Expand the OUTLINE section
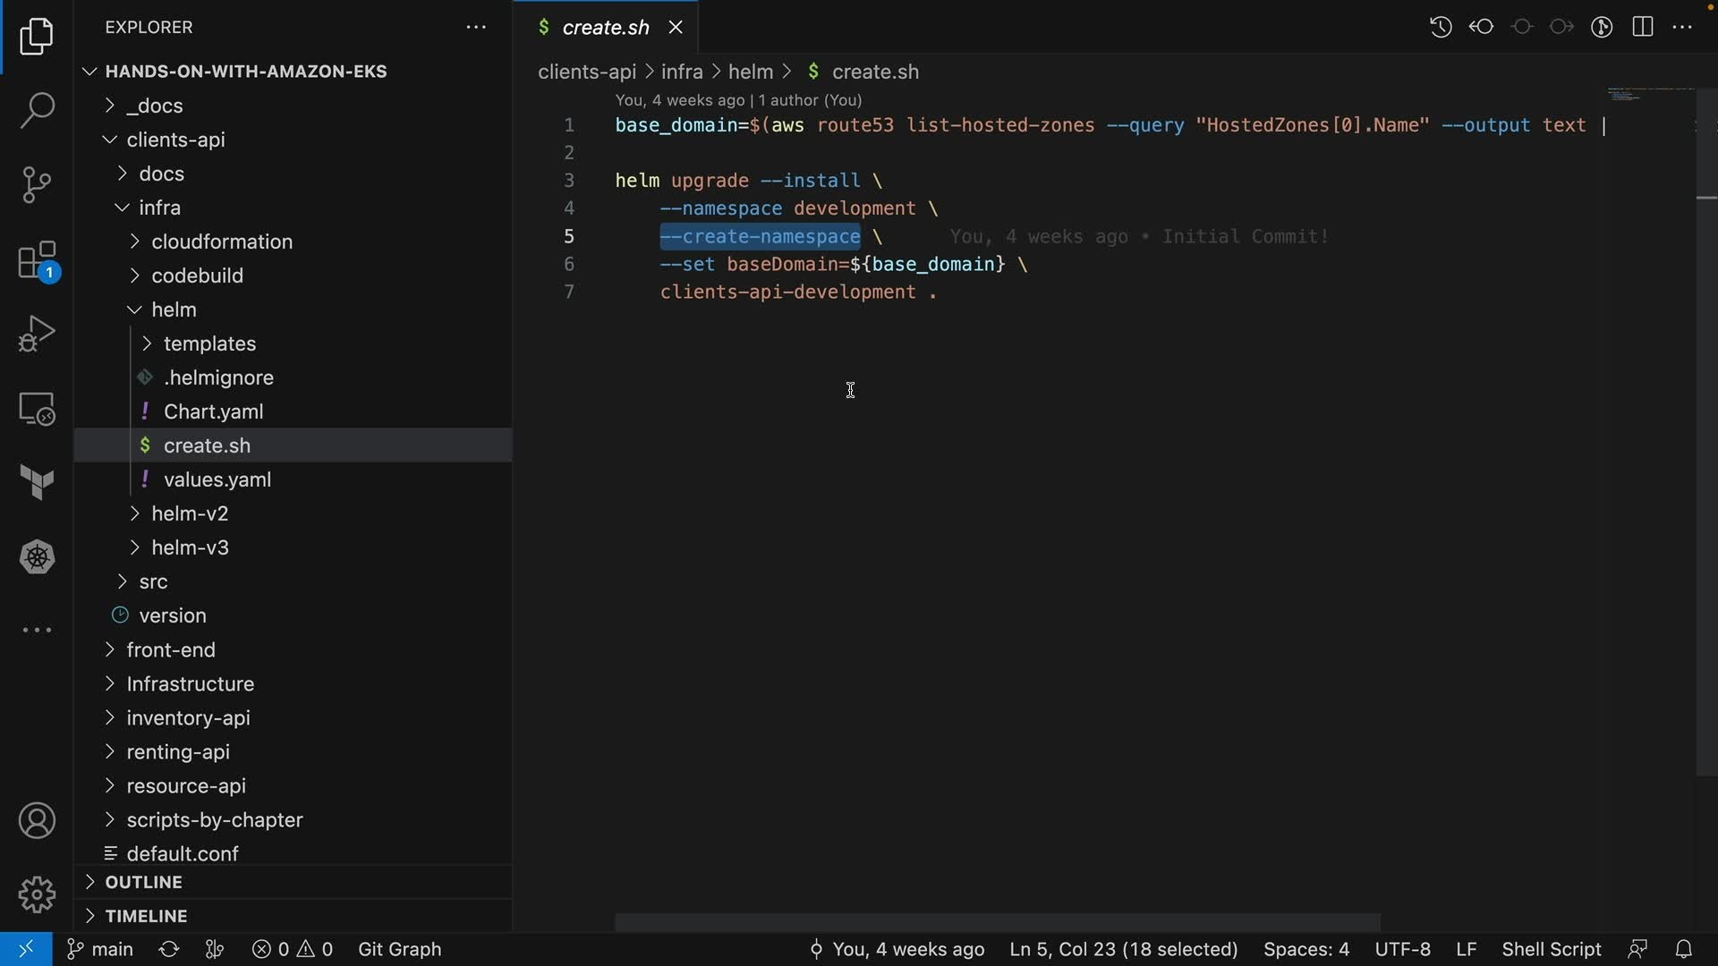 tap(143, 882)
